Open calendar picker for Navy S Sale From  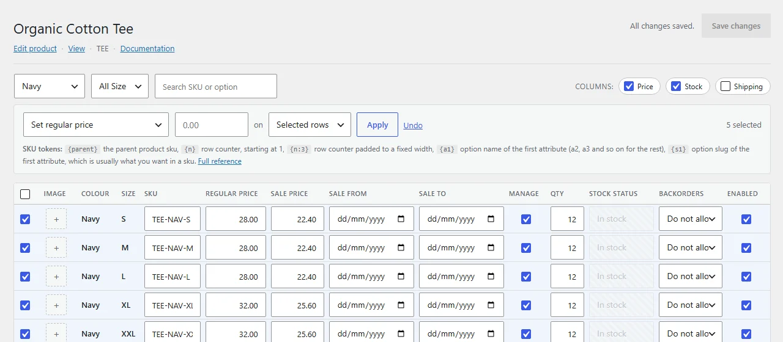[401, 219]
